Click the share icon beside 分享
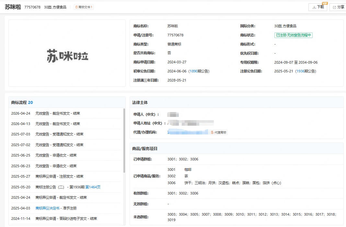346x227 pixels. (x=334, y=7)
